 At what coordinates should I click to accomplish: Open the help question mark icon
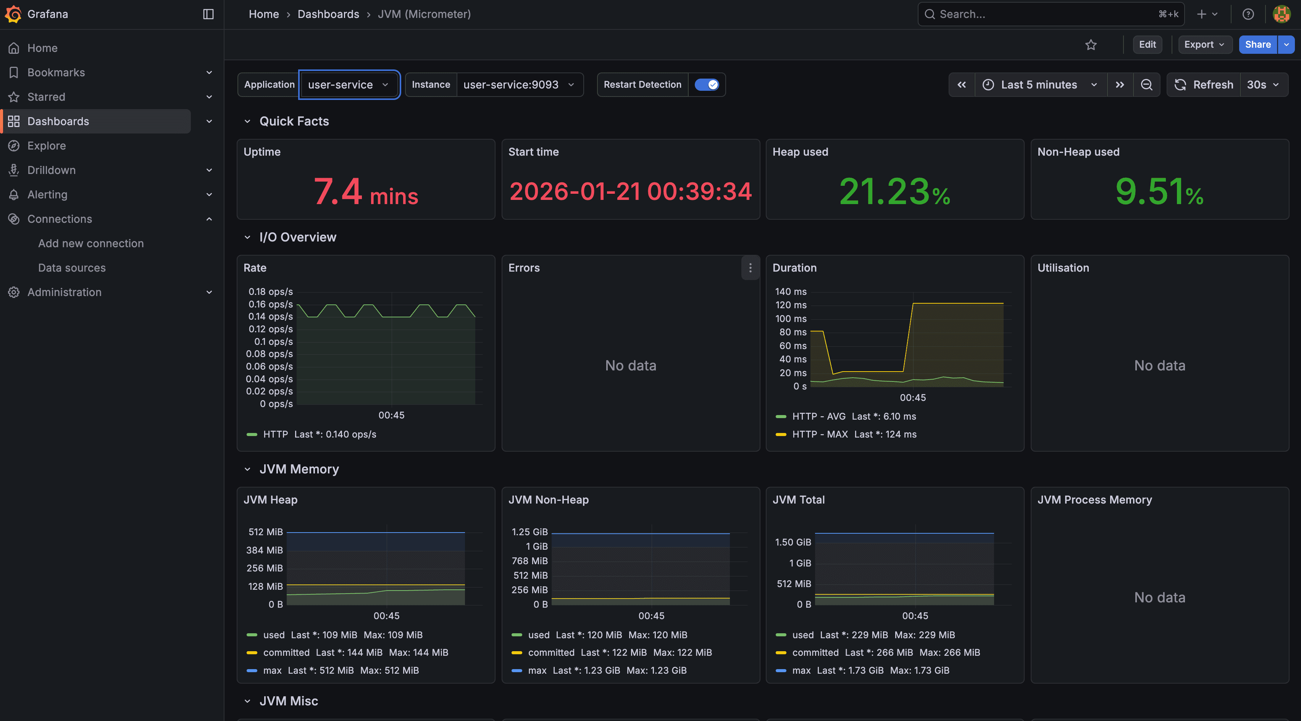click(x=1248, y=14)
